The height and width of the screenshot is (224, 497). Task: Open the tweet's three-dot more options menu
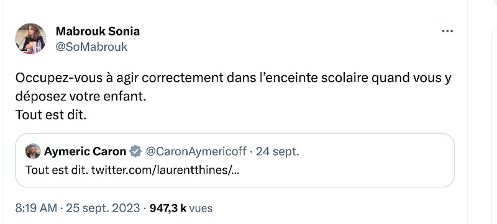click(447, 31)
